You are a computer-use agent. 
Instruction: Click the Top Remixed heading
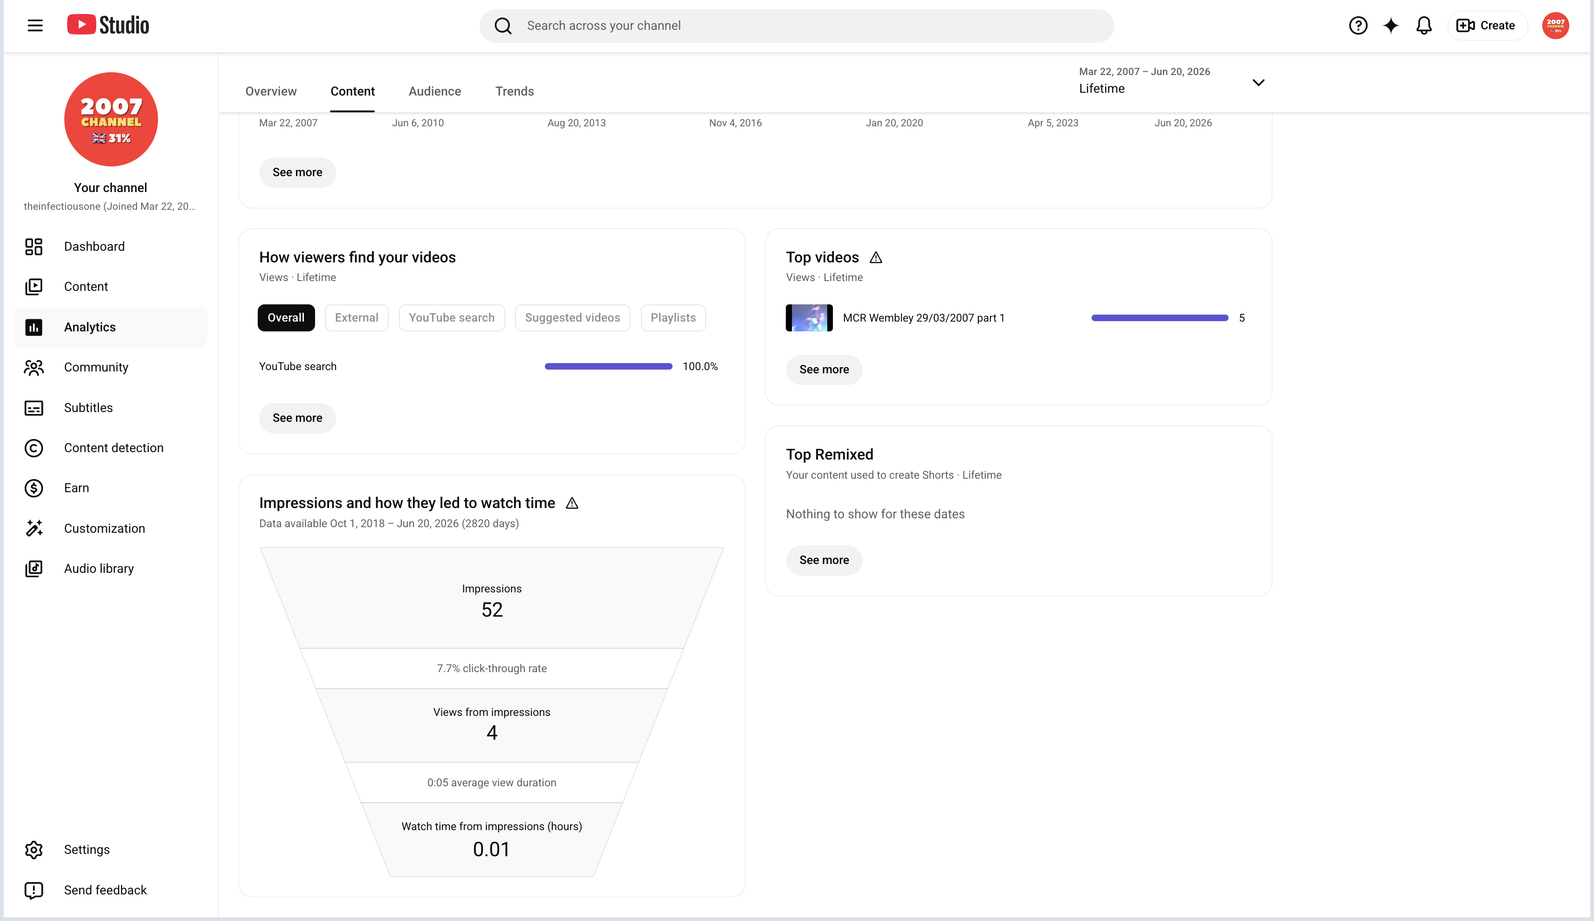pyautogui.click(x=829, y=455)
